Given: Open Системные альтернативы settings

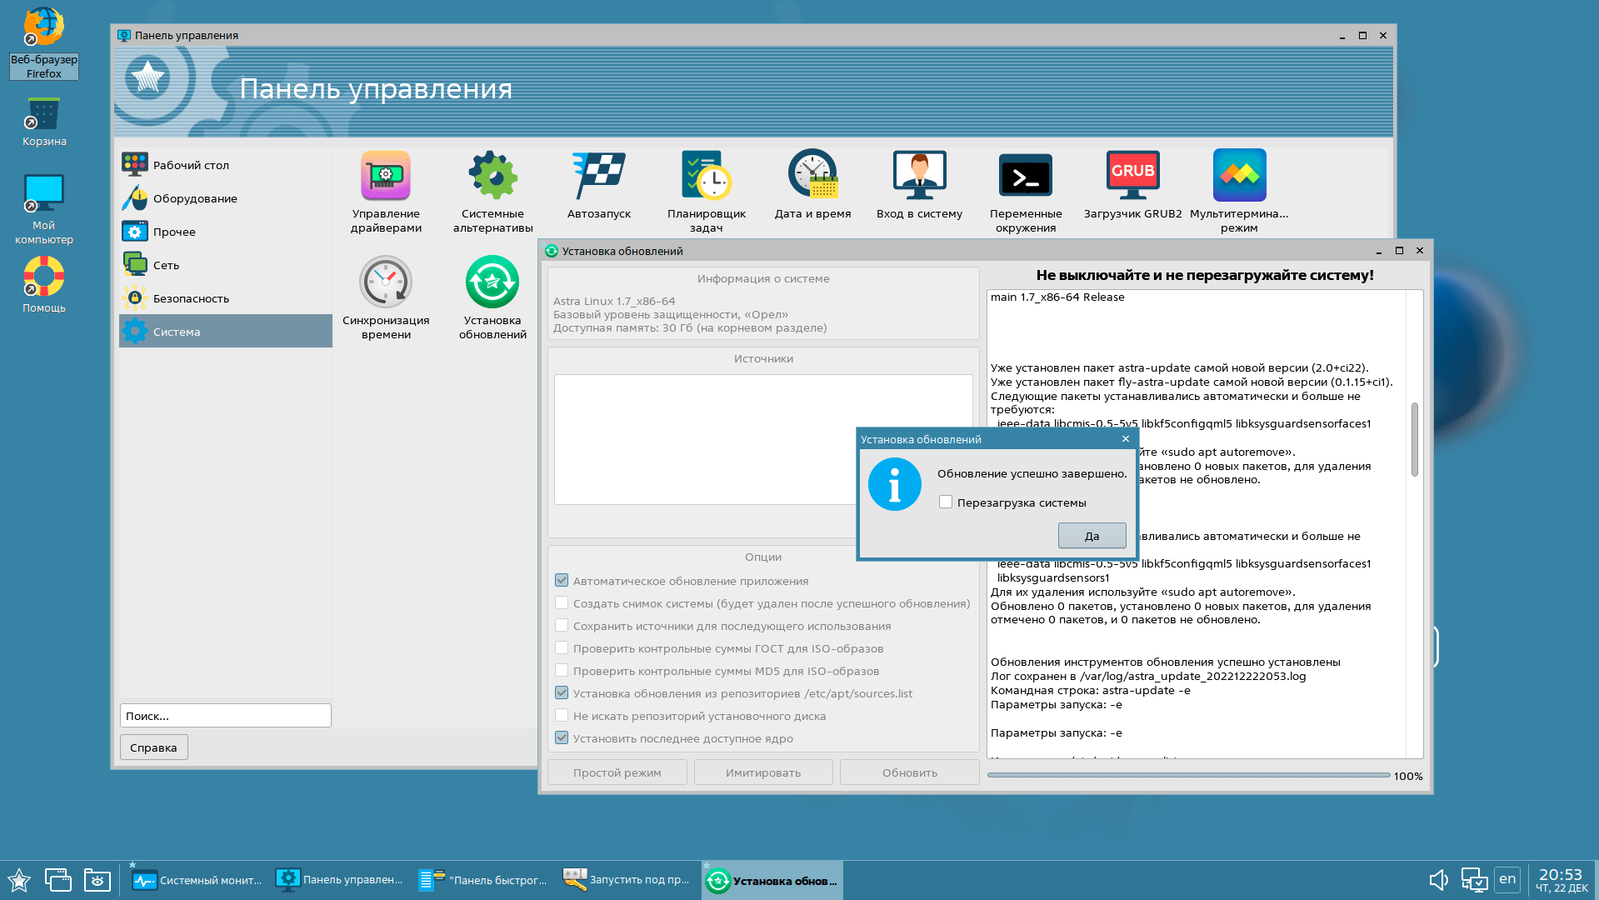Looking at the screenshot, I should [x=493, y=192].
